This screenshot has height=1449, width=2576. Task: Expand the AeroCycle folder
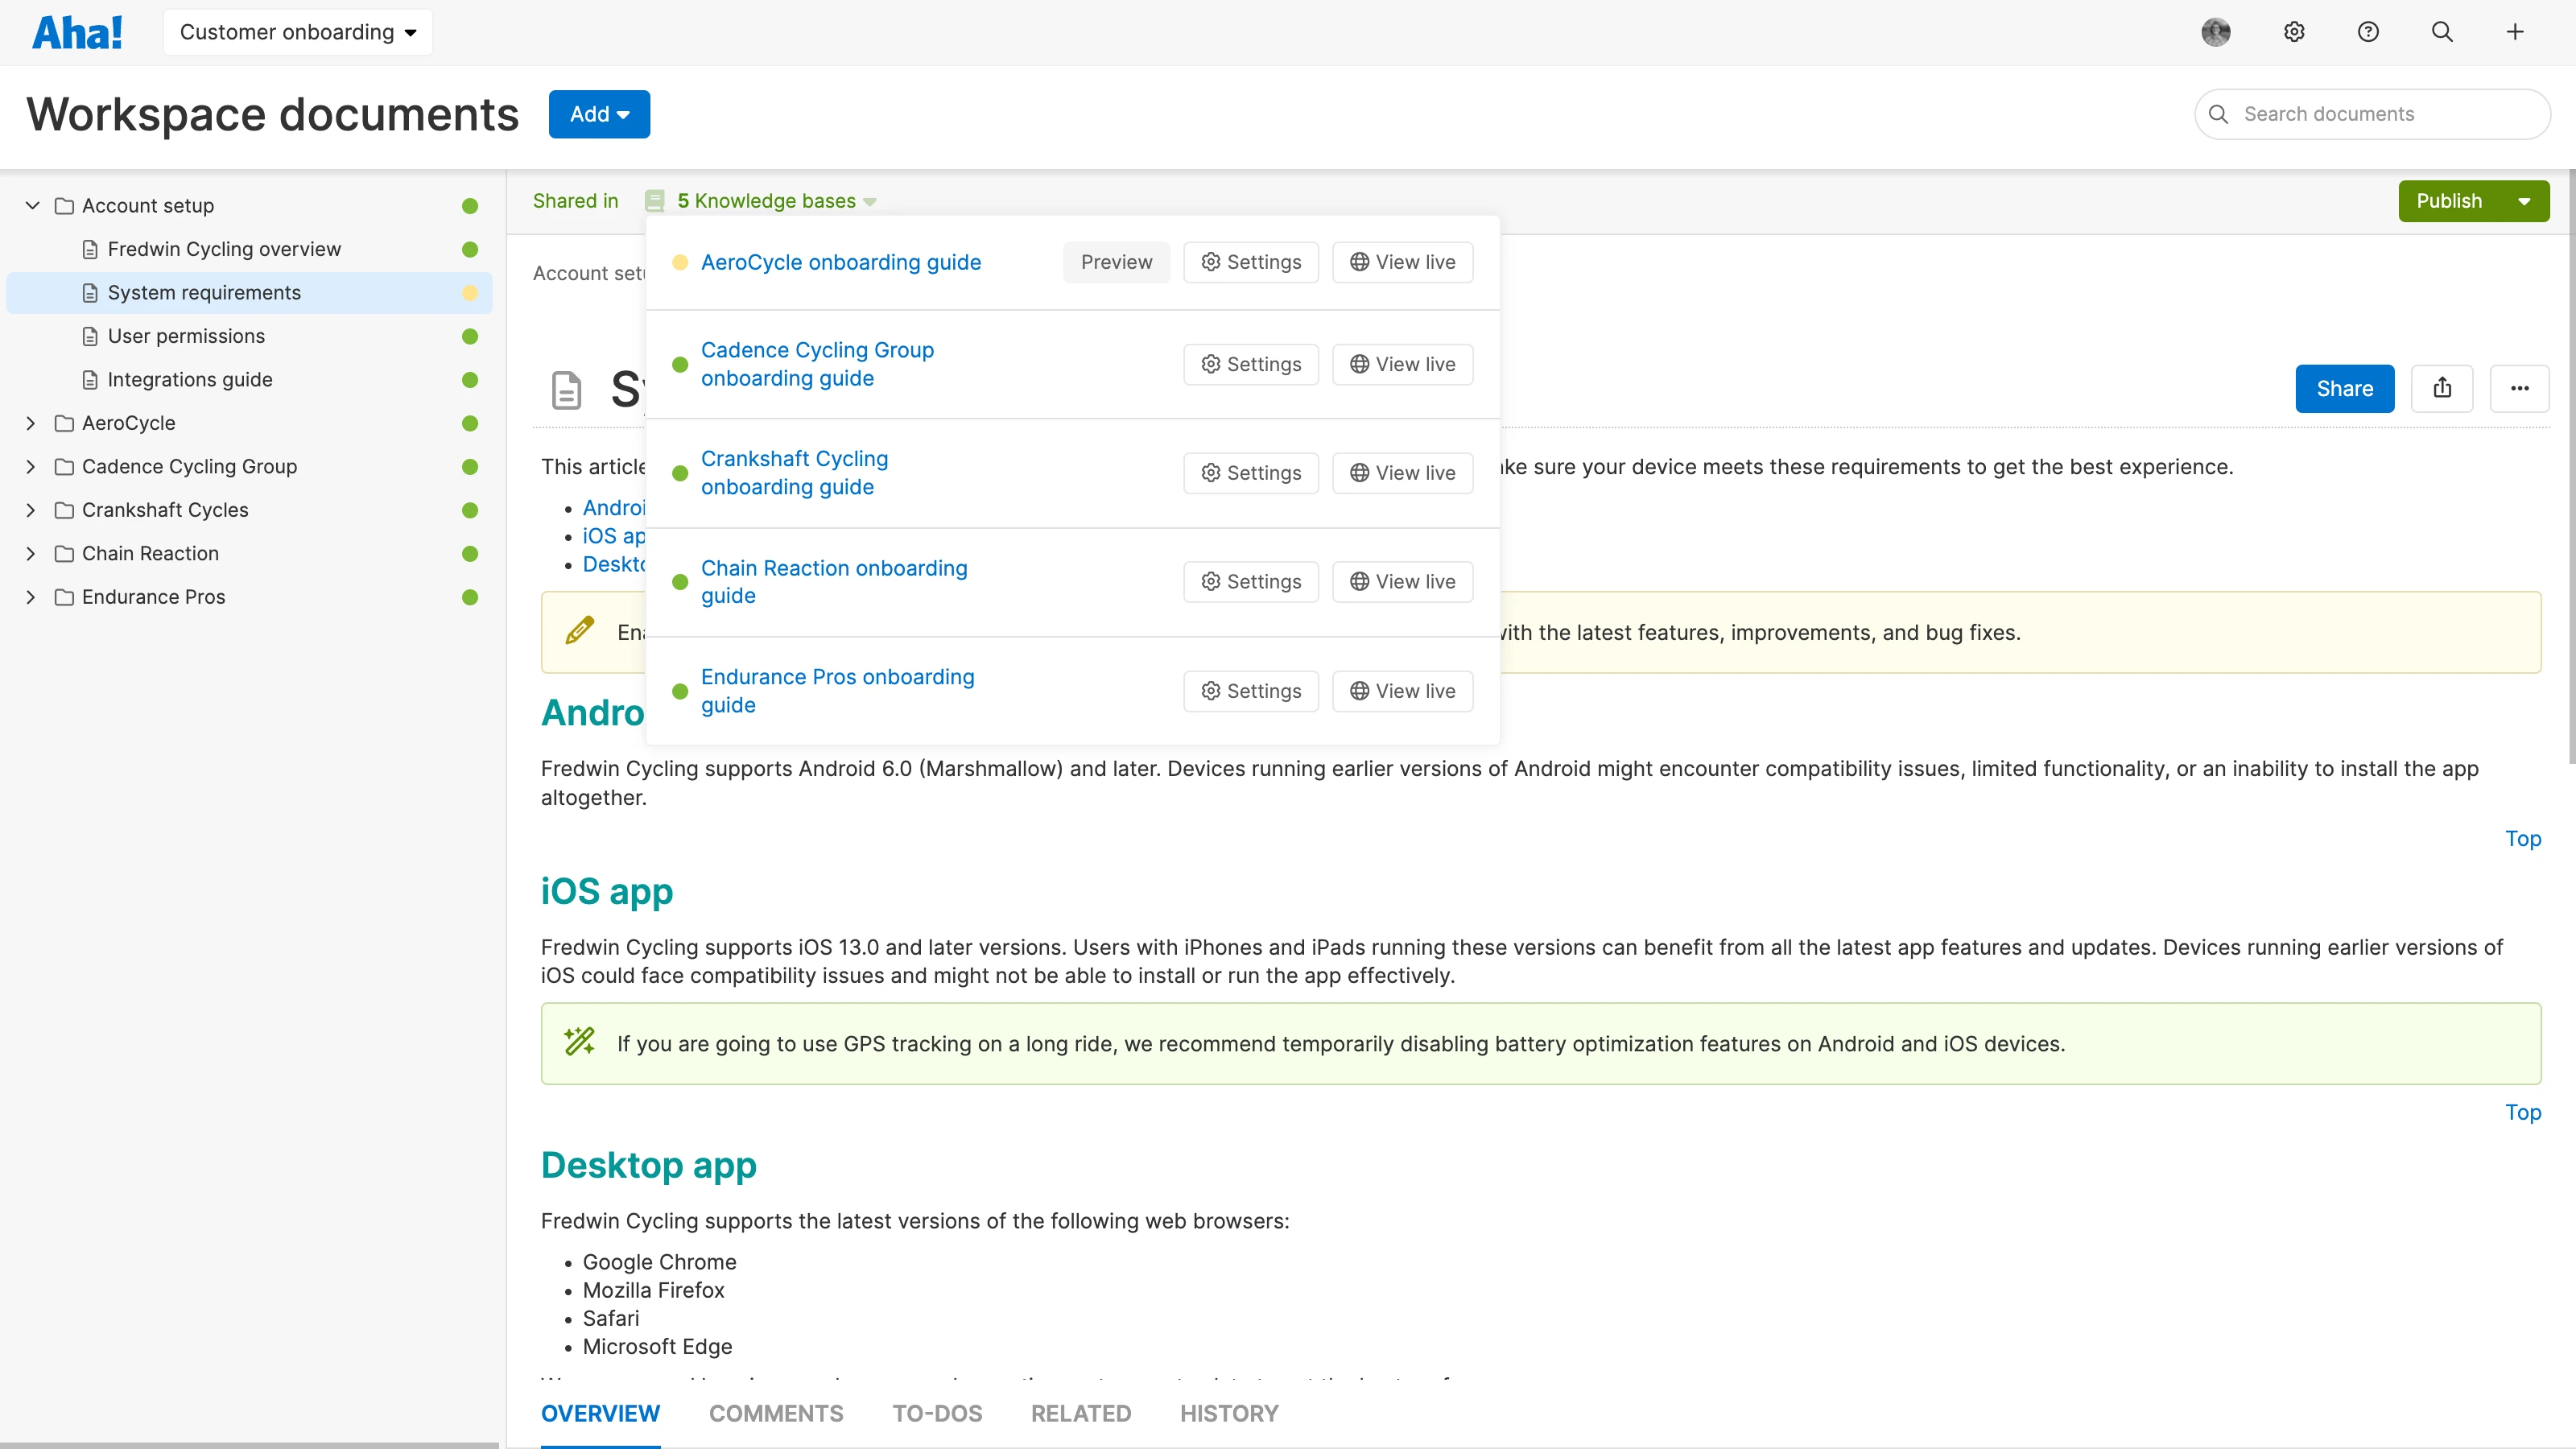(x=31, y=423)
